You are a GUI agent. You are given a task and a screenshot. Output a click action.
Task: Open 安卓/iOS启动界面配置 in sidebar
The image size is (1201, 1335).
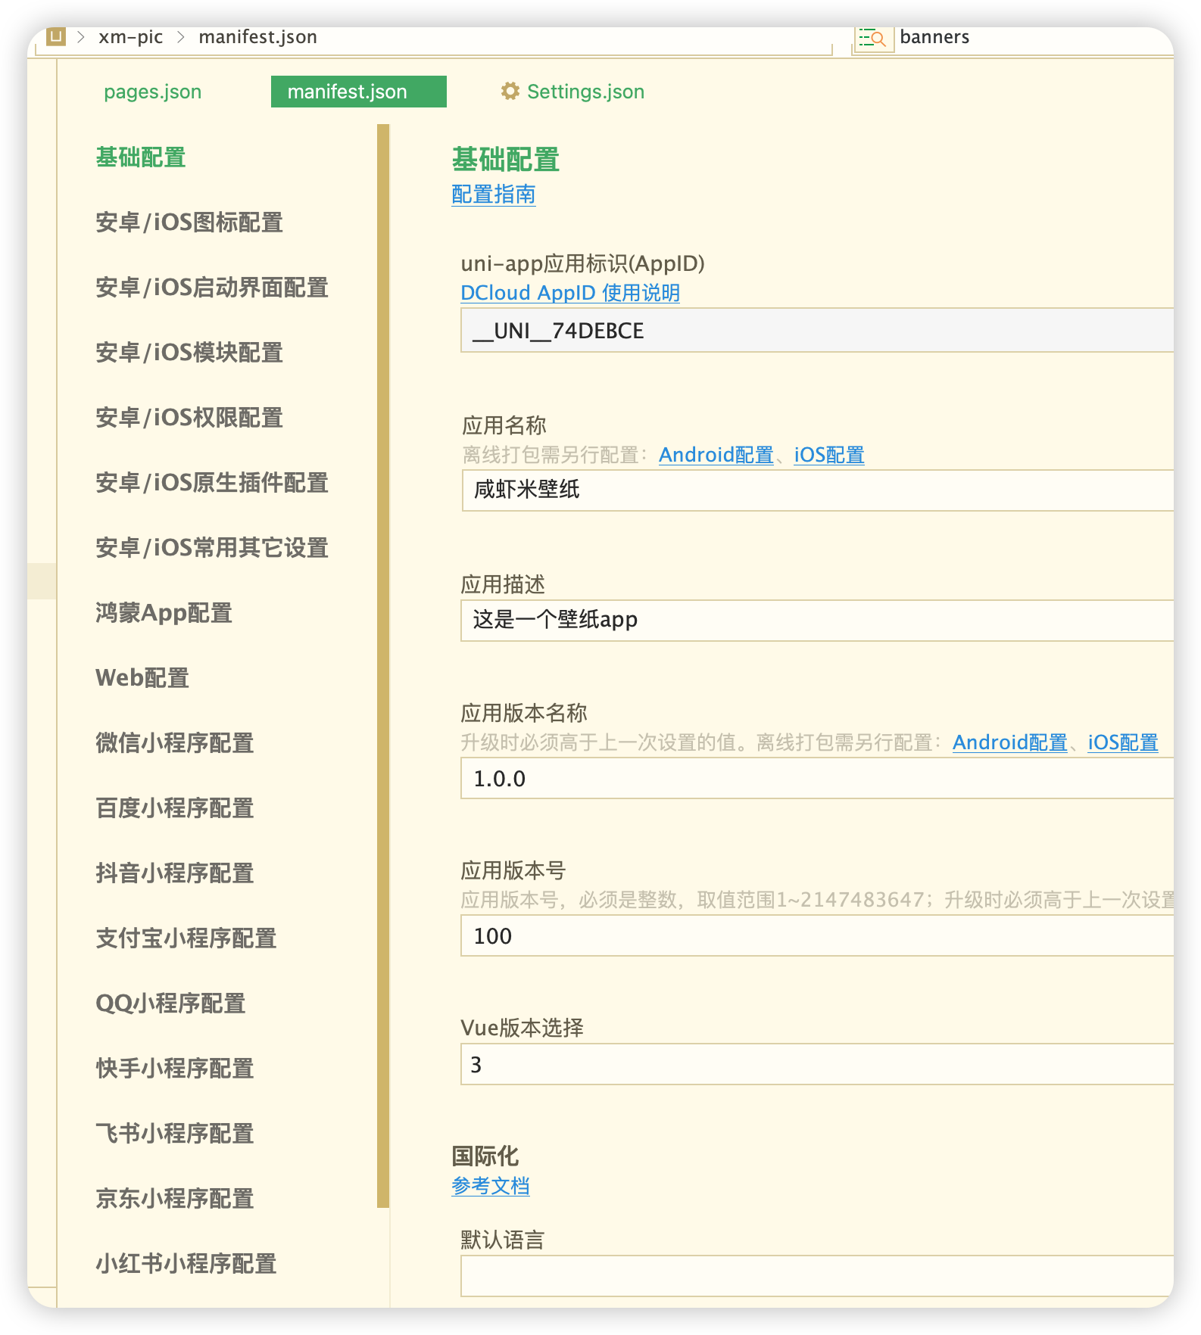coord(212,288)
